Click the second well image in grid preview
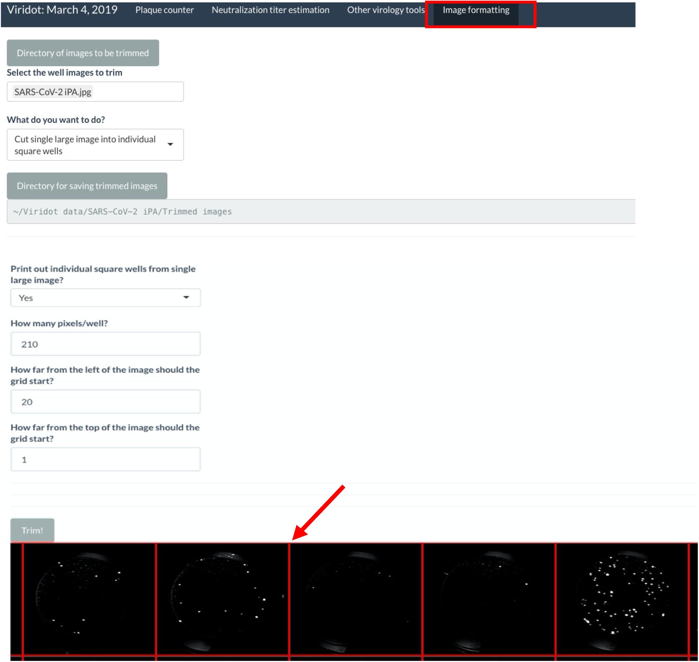Screen dimensions: 699x662 (222, 599)
